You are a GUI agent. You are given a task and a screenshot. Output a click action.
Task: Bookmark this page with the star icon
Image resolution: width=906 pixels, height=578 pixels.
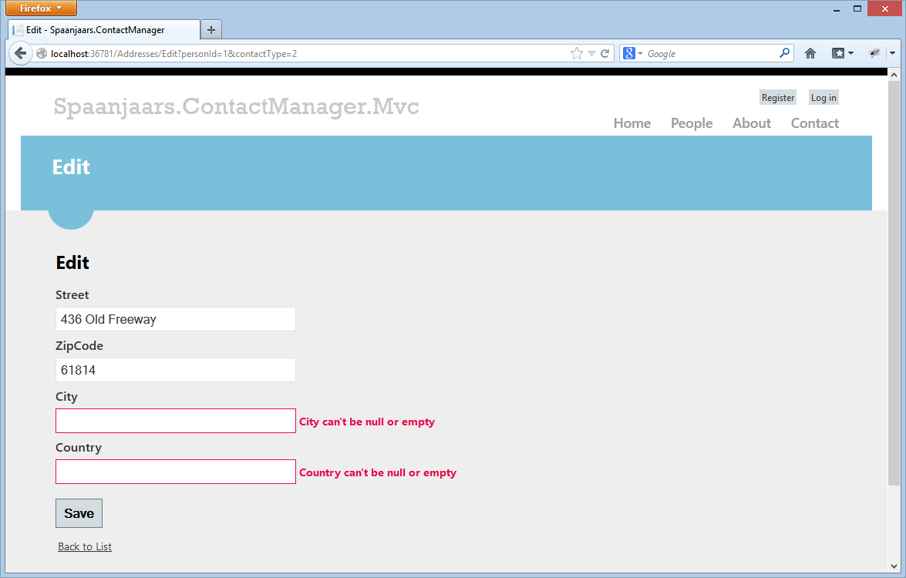[x=577, y=53]
